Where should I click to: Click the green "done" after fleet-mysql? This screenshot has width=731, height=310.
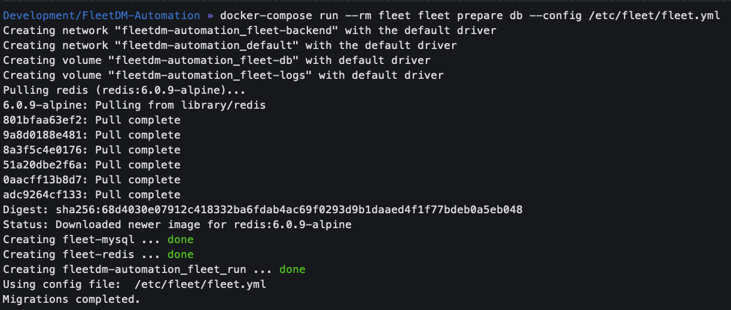(180, 240)
